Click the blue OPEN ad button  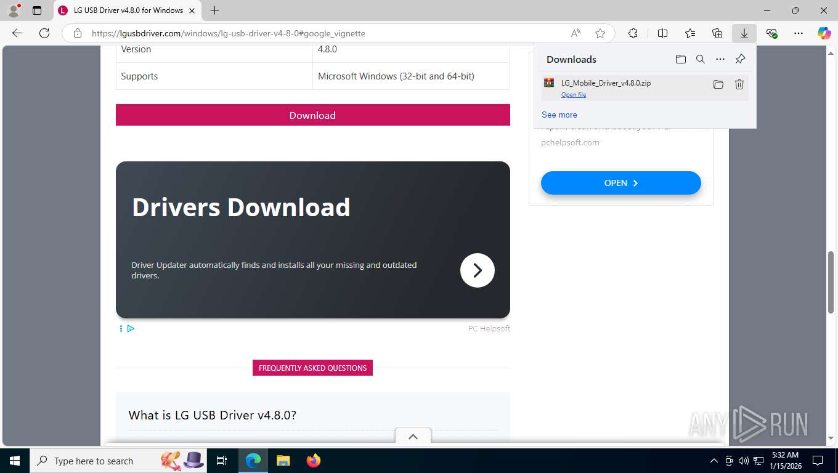point(621,183)
